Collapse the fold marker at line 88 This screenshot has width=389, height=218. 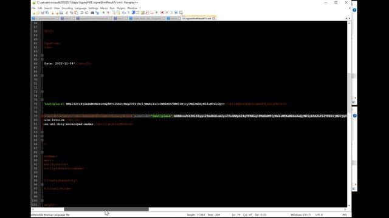(42, 152)
